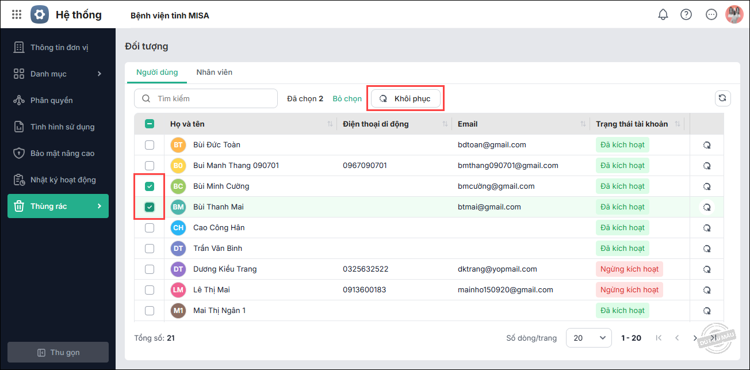This screenshot has width=750, height=370.
Task: Toggle the select-all header checkbox
Action: (x=150, y=124)
